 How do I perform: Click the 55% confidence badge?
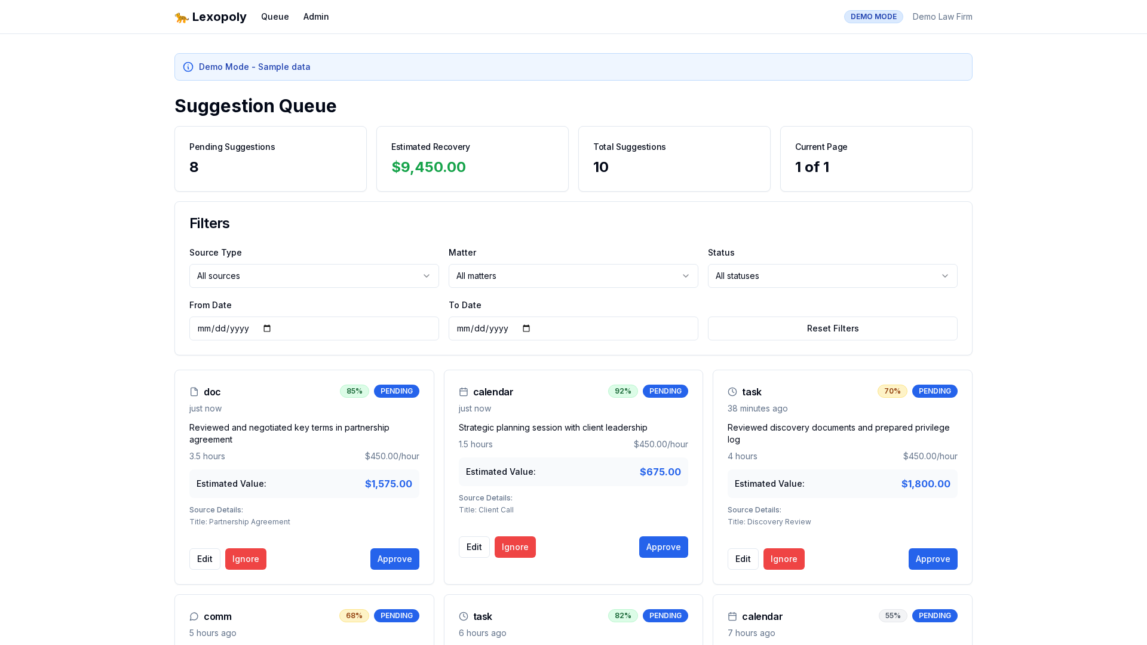point(893,616)
